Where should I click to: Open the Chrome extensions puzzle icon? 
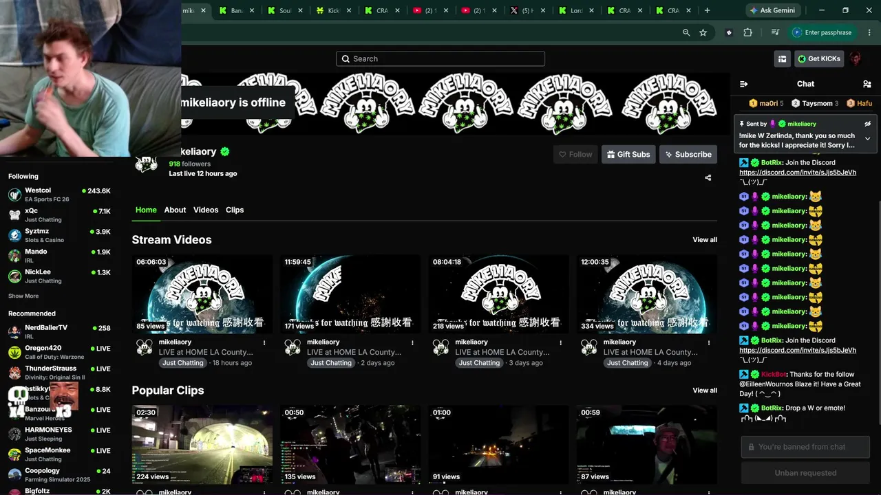[747, 32]
